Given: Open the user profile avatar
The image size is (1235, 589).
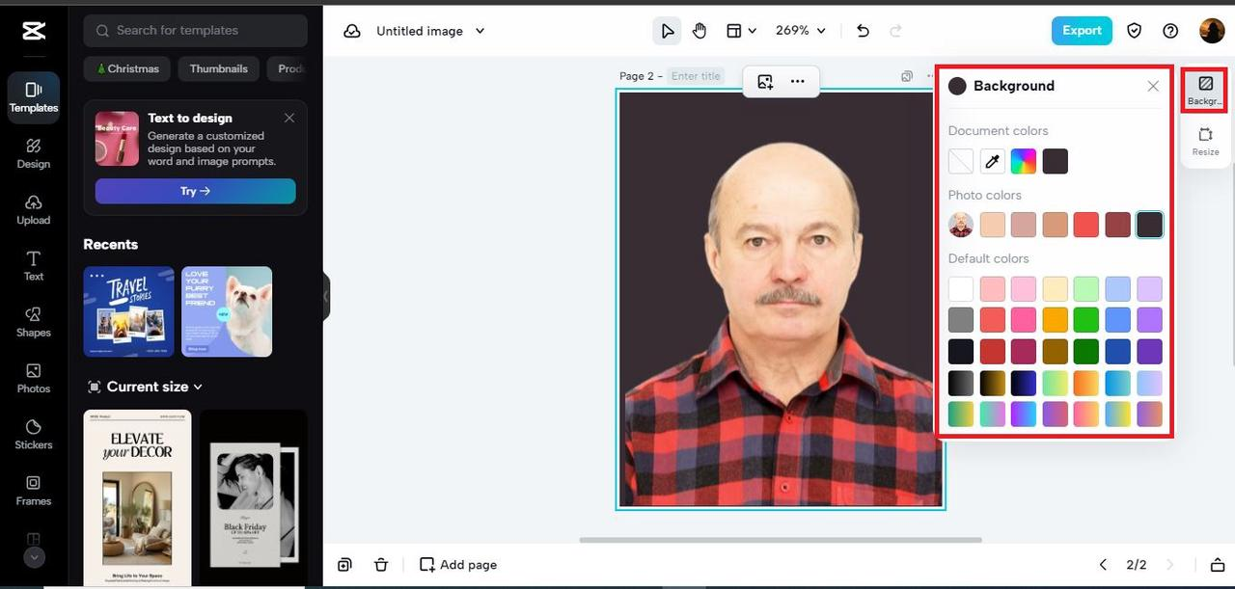Looking at the screenshot, I should coord(1212,31).
